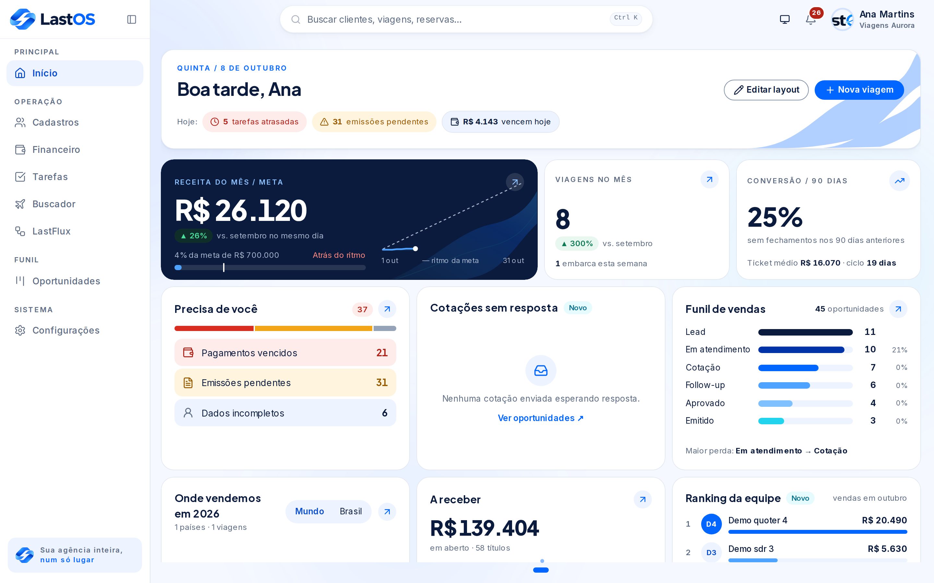Viewport: 934px width, 583px height.
Task: Go to Início in sidebar
Action: (x=75, y=73)
